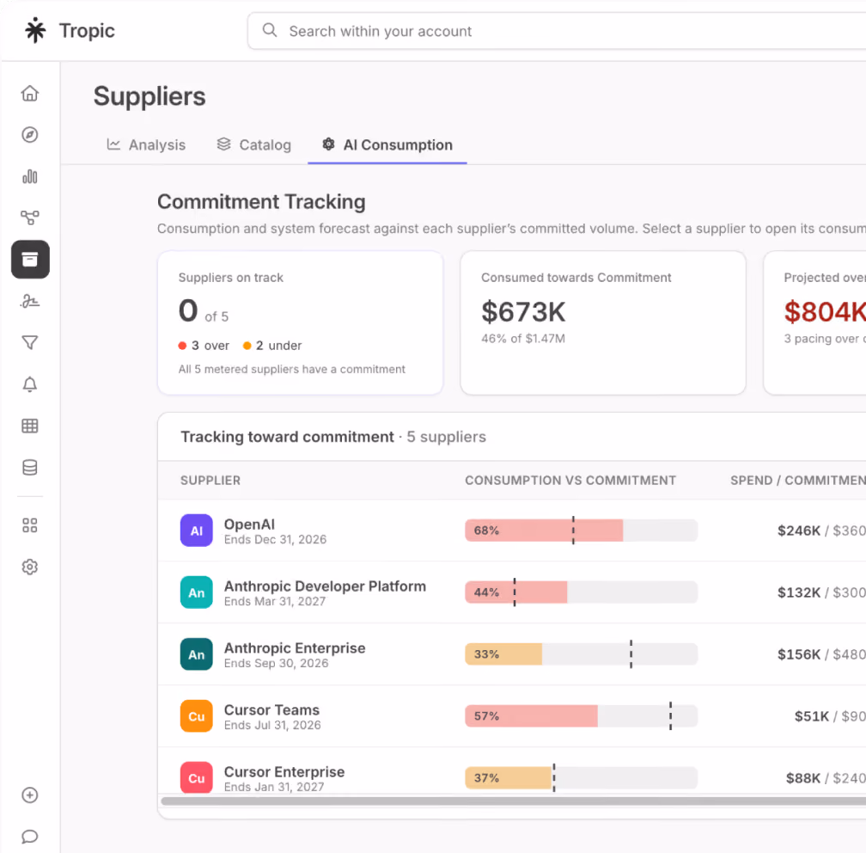
Task: Switch to the Analysis tab
Action: pyautogui.click(x=146, y=144)
